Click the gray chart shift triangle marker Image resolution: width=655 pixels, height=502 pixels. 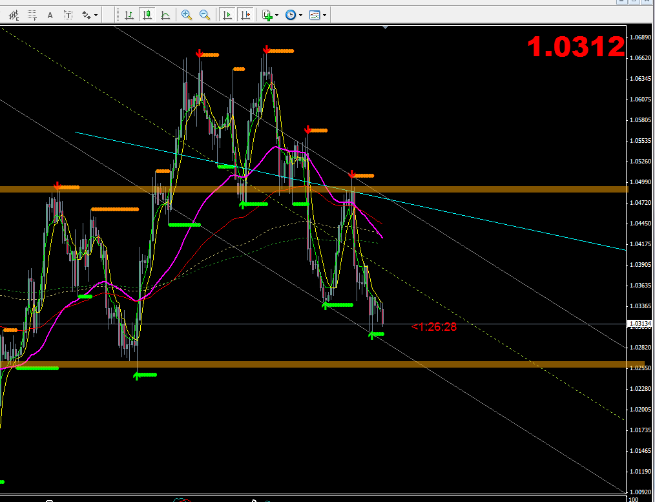pos(386,28)
